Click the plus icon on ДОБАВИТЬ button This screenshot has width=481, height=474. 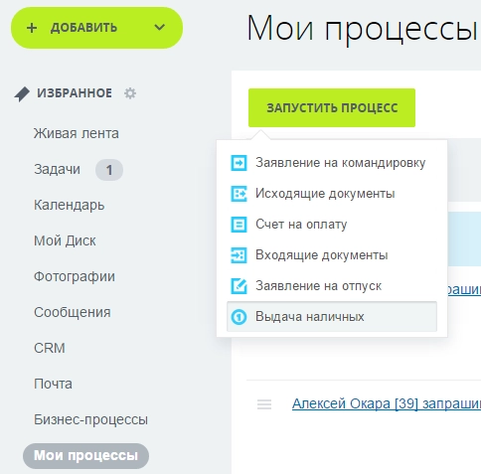pos(32,28)
